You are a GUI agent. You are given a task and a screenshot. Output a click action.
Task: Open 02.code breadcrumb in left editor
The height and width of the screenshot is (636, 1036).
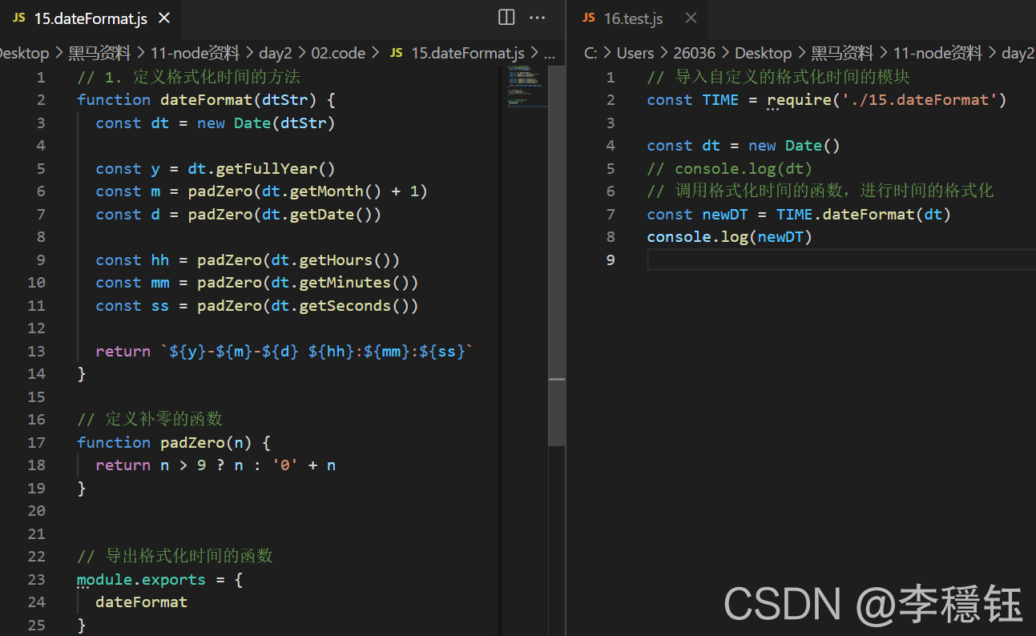338,53
